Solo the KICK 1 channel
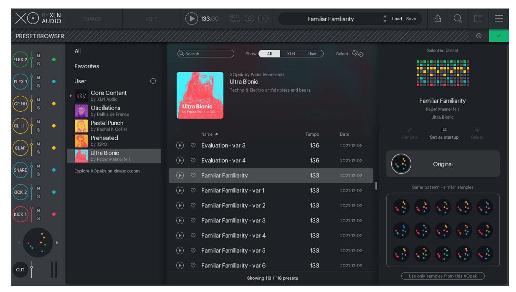This screenshot has height=292, width=516. tap(38, 218)
